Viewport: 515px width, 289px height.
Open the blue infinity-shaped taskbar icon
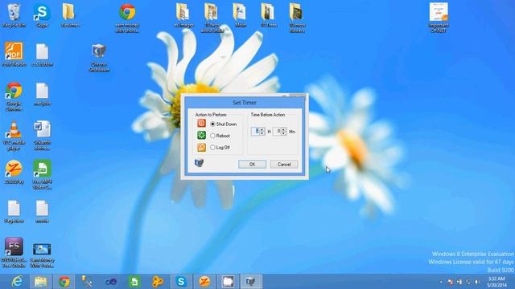[x=111, y=282]
